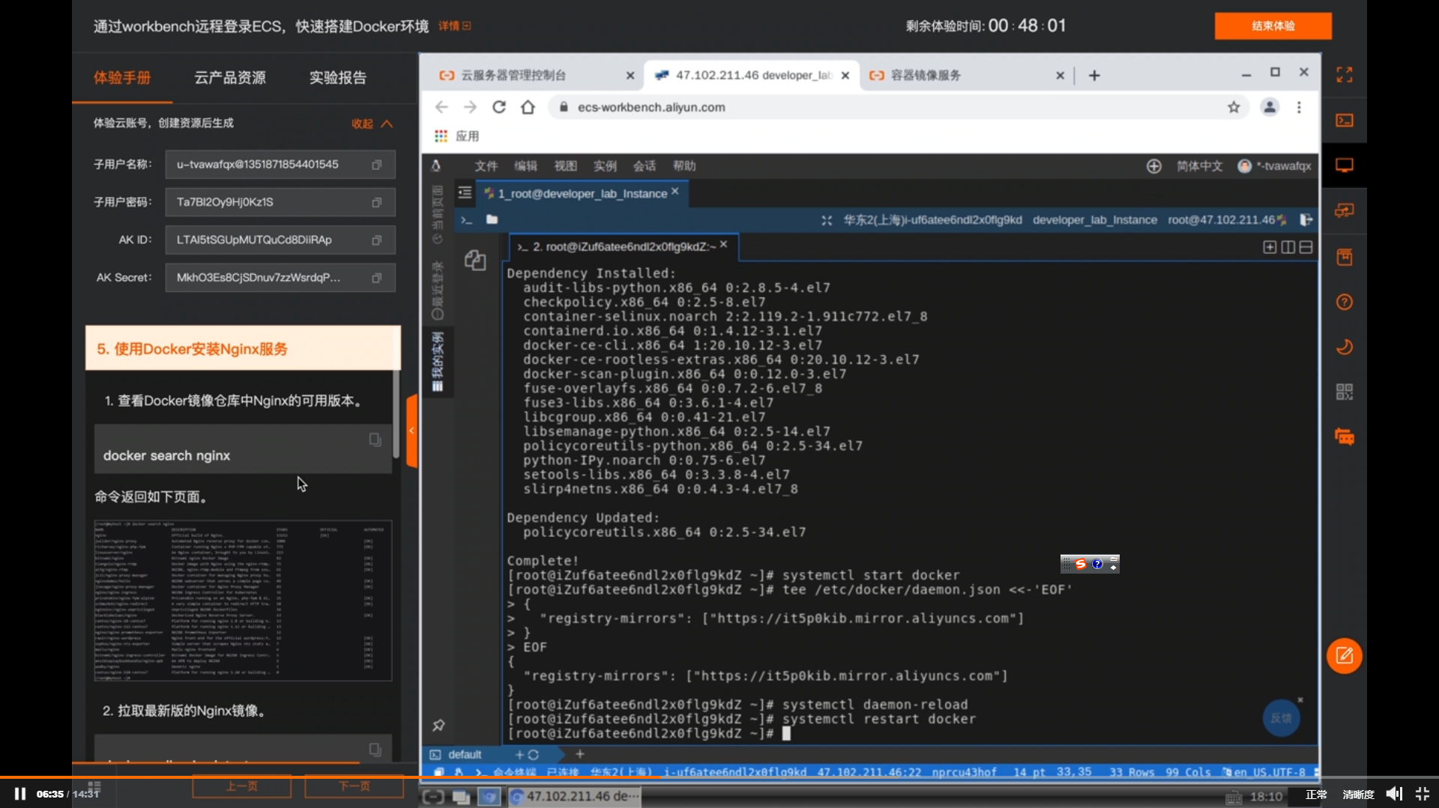This screenshot has width=1439, height=808.
Task: Open the 清晰度 video quality selector
Action: (x=1358, y=795)
